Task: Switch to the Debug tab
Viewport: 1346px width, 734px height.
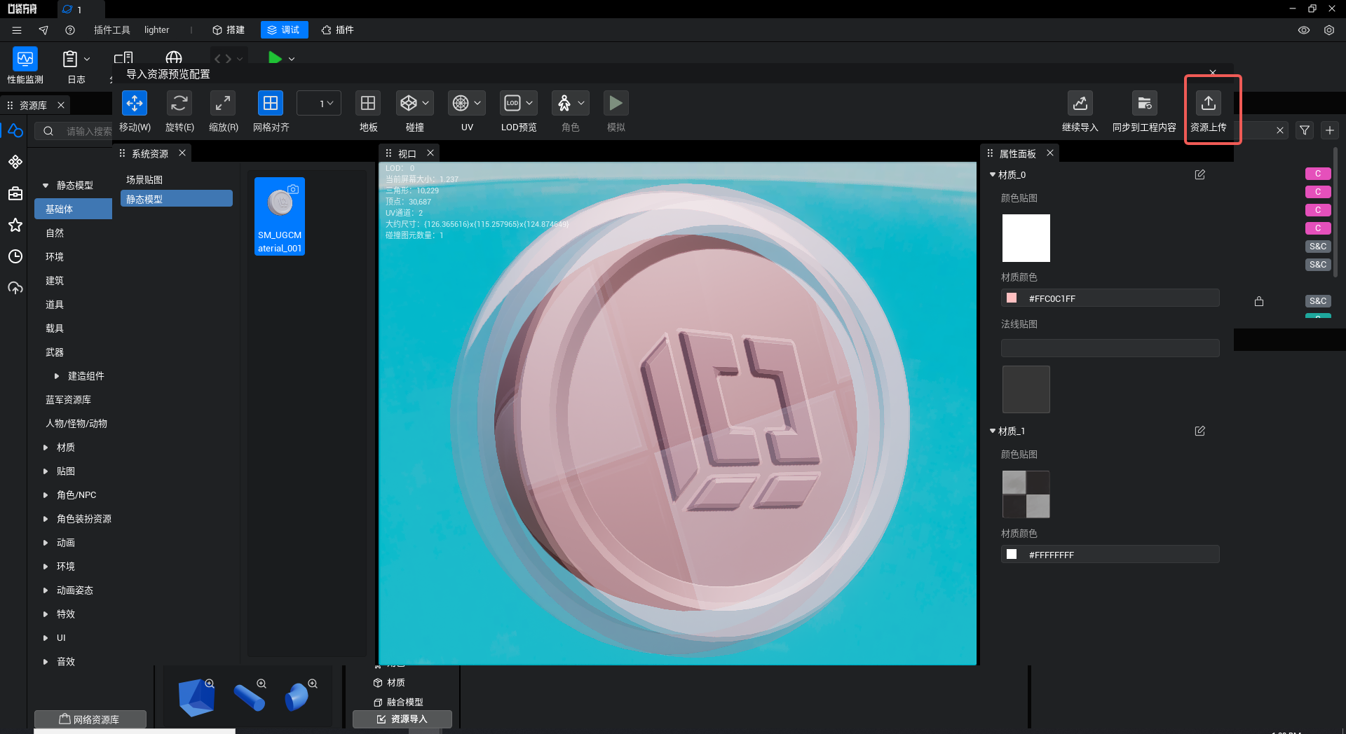Action: click(284, 30)
